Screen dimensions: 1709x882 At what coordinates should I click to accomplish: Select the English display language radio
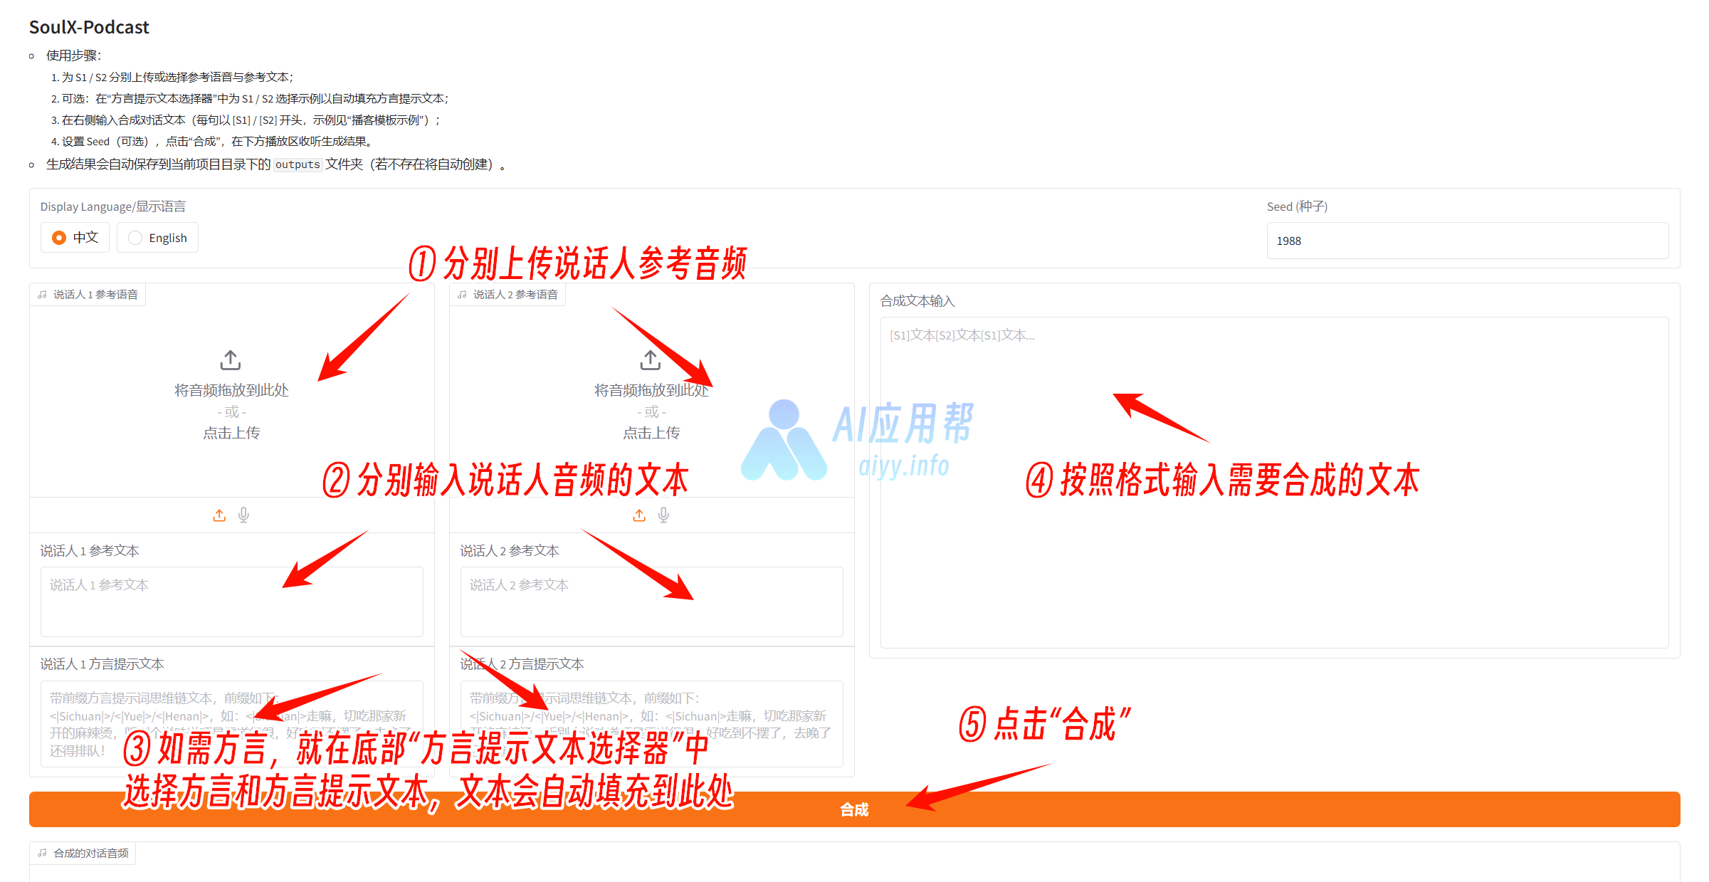point(135,238)
